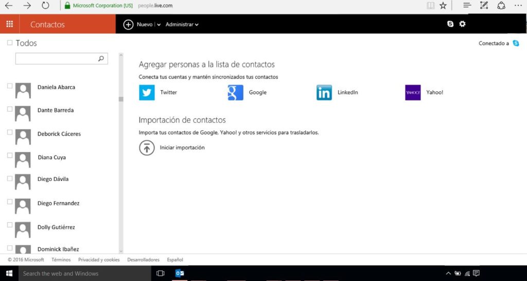Tick the checkbox for Dominick Ibañez
527x281 pixels.
click(10, 248)
